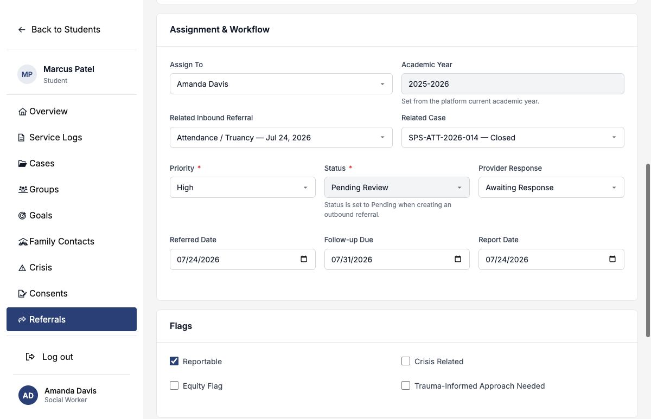Click the Groups people icon
Screen dimensions: 651x419
[23, 190]
